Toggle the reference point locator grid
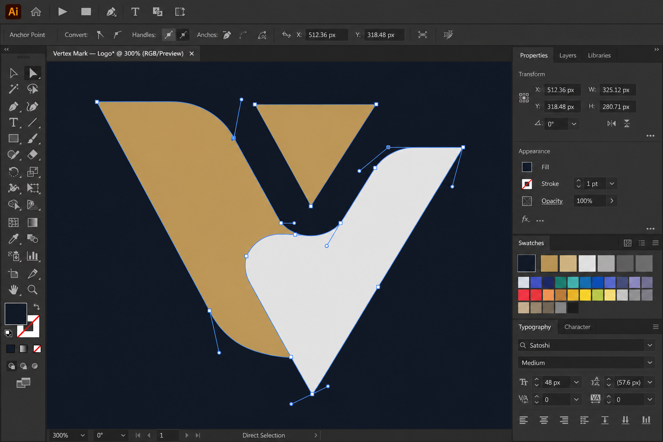This screenshot has height=442, width=663. [524, 98]
